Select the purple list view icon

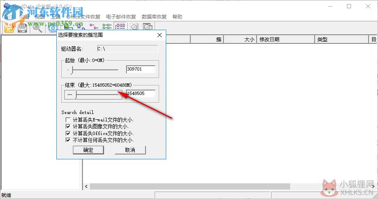point(94,26)
